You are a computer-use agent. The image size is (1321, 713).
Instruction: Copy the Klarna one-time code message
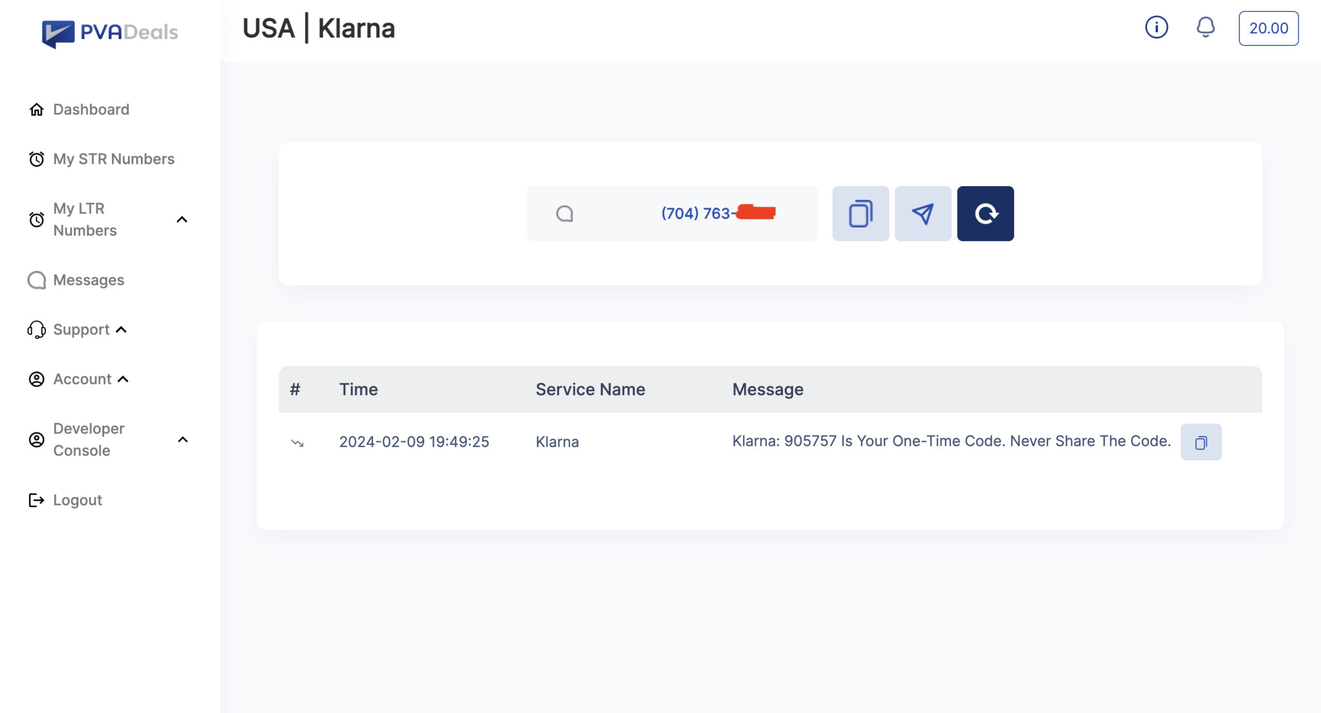click(1201, 442)
